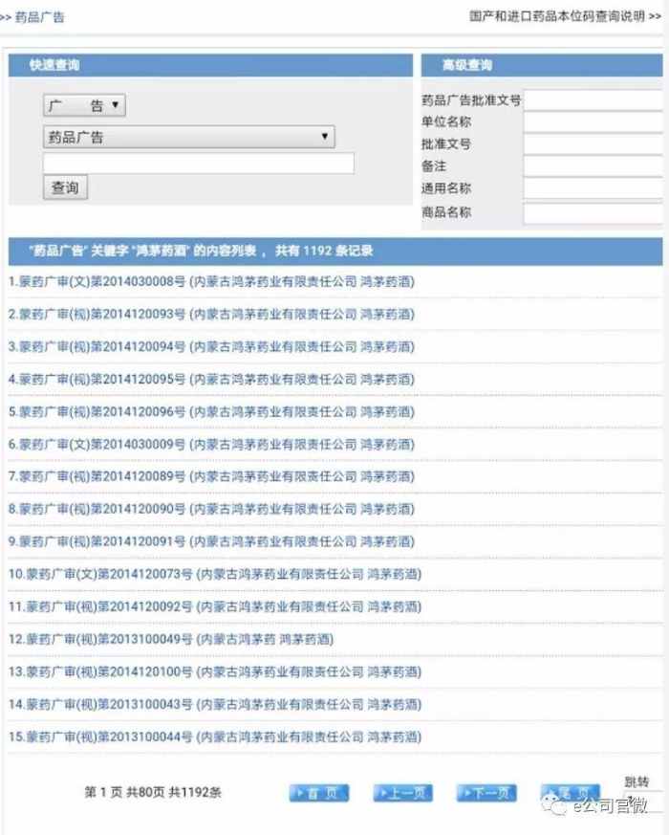This screenshot has width=669, height=835.
Task: Open record 14 蒙药广审(视)第2013100043号
Action: click(x=215, y=704)
